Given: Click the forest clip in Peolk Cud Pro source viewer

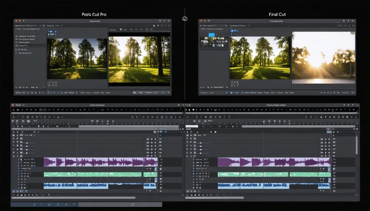Looking at the screenshot, I should [x=77, y=59].
